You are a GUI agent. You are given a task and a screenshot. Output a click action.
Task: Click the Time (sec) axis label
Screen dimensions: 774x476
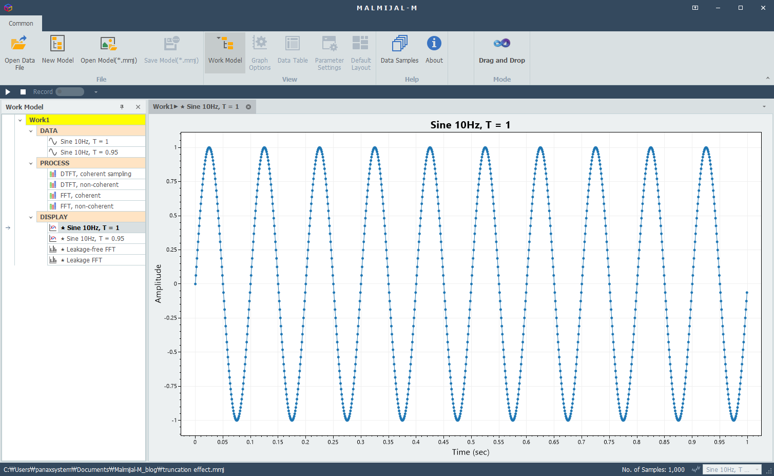[x=471, y=452]
